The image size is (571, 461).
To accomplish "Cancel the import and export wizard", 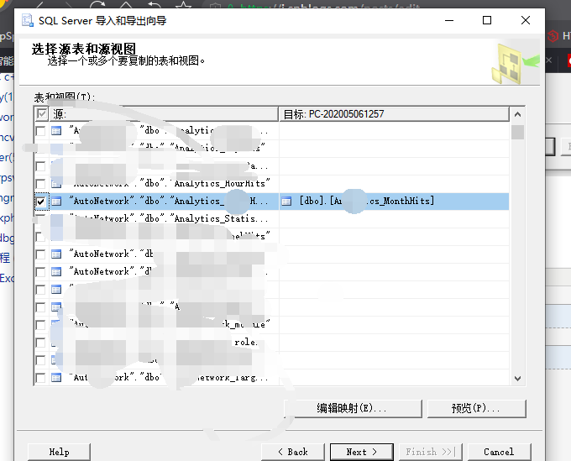I will 499,452.
